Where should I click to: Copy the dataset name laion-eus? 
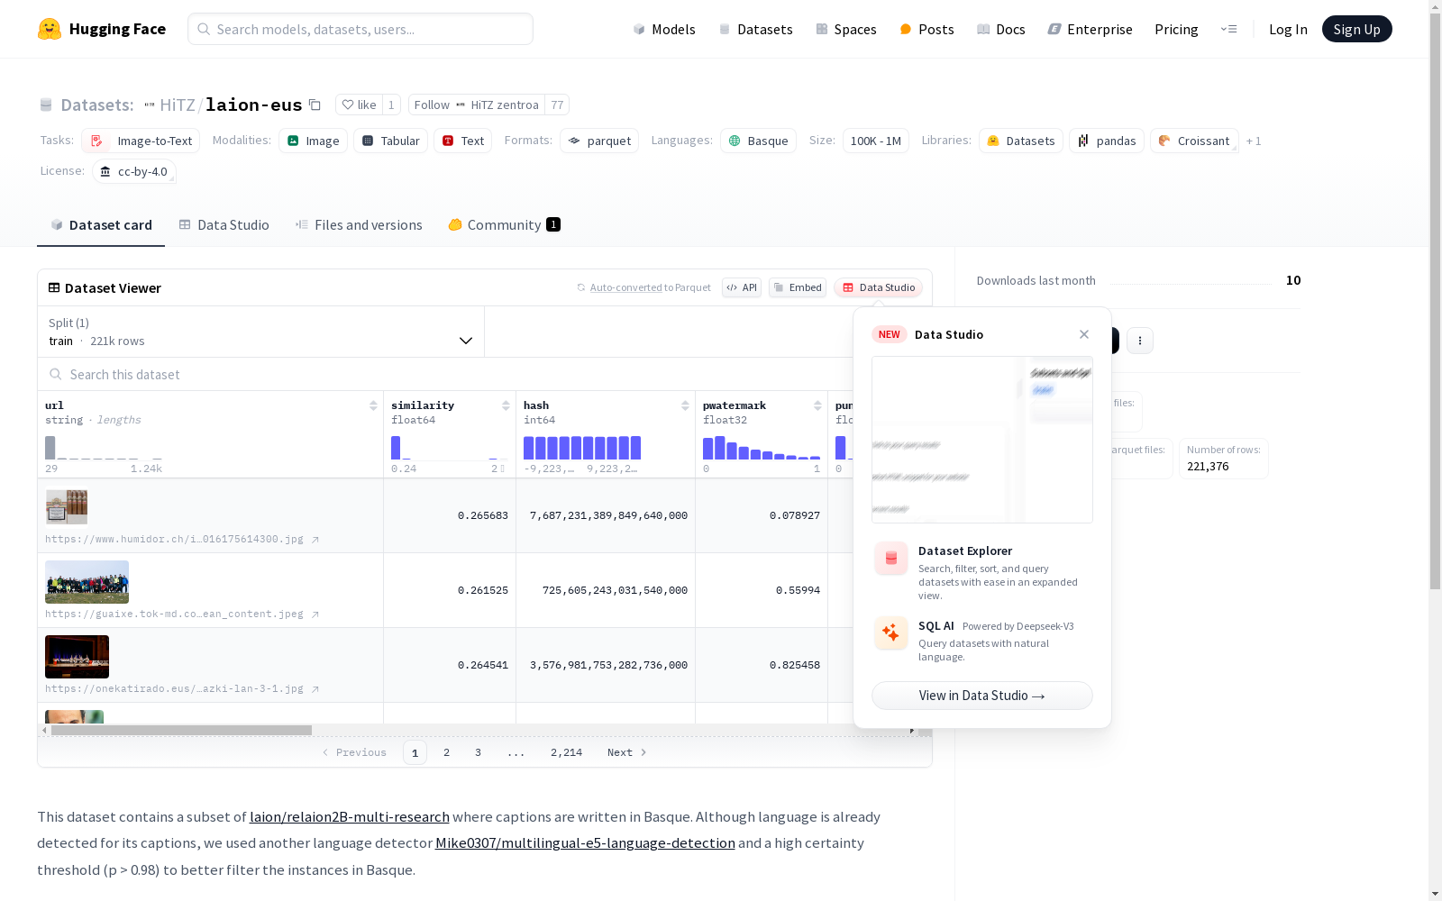(315, 105)
